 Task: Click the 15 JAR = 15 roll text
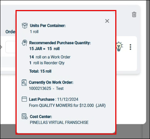pyautogui.click(x=44, y=49)
